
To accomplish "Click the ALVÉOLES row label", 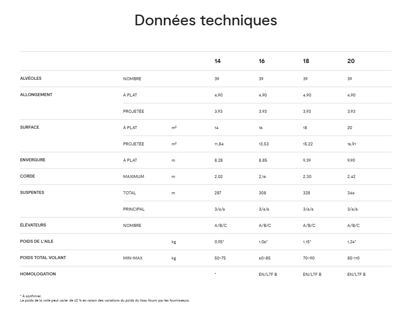I will [x=31, y=78].
